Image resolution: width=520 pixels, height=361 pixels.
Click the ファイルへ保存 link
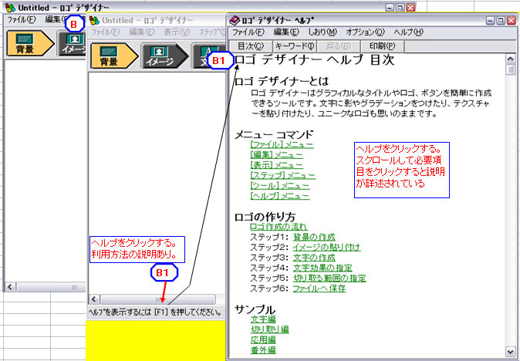(319, 288)
